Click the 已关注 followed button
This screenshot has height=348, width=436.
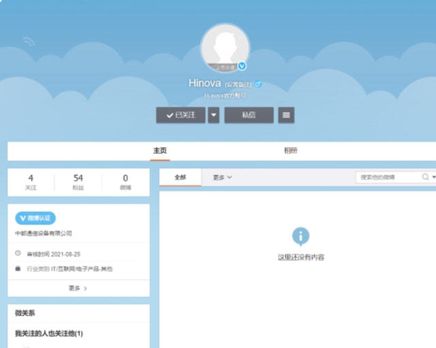click(181, 115)
